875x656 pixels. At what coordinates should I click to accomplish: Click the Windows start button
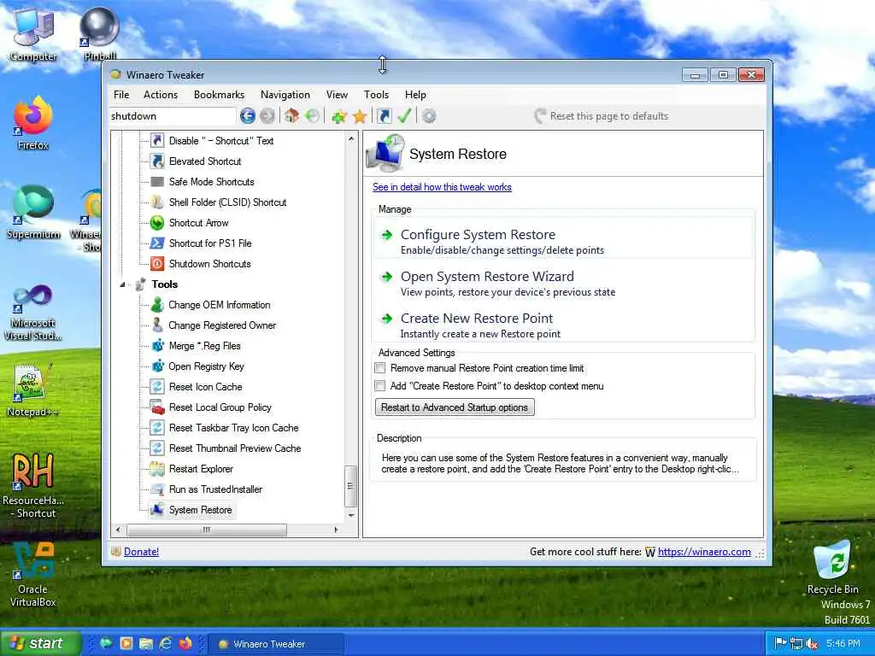40,643
